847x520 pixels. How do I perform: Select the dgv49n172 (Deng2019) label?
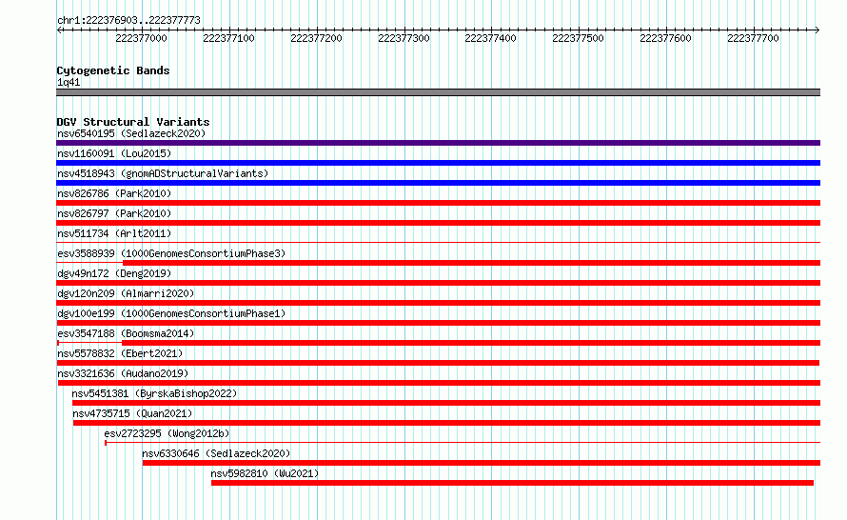pos(114,273)
